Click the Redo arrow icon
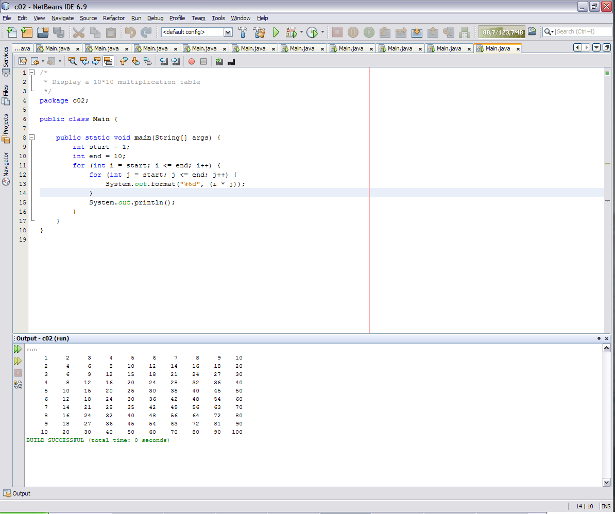Screen dimensions: 615x514 146,32
